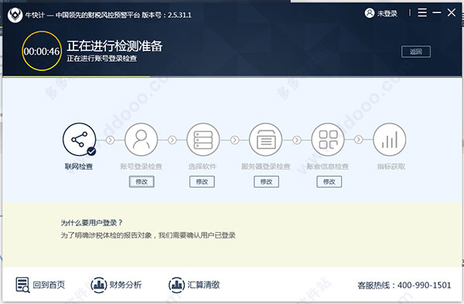Click 修改 under 服务器登录检查
This screenshot has height=304, width=464.
266,181
